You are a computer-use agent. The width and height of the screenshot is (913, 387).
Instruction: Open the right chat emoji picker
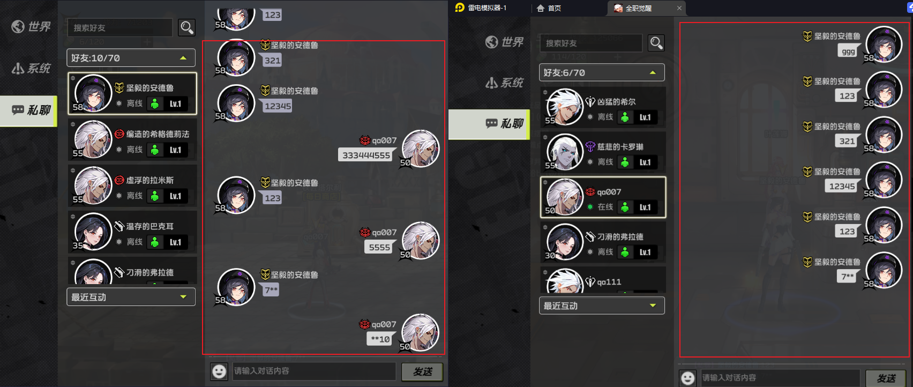pyautogui.click(x=688, y=378)
